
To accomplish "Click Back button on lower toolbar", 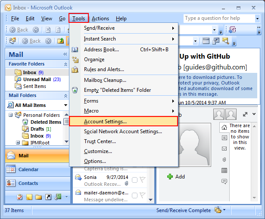I will (31, 41).
